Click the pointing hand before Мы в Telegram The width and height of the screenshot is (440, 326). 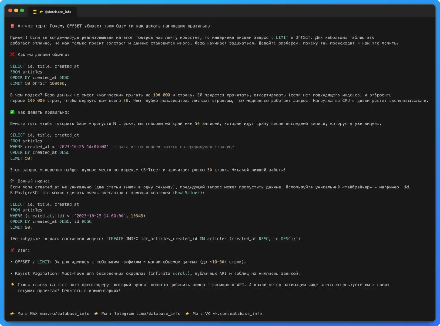point(96,314)
